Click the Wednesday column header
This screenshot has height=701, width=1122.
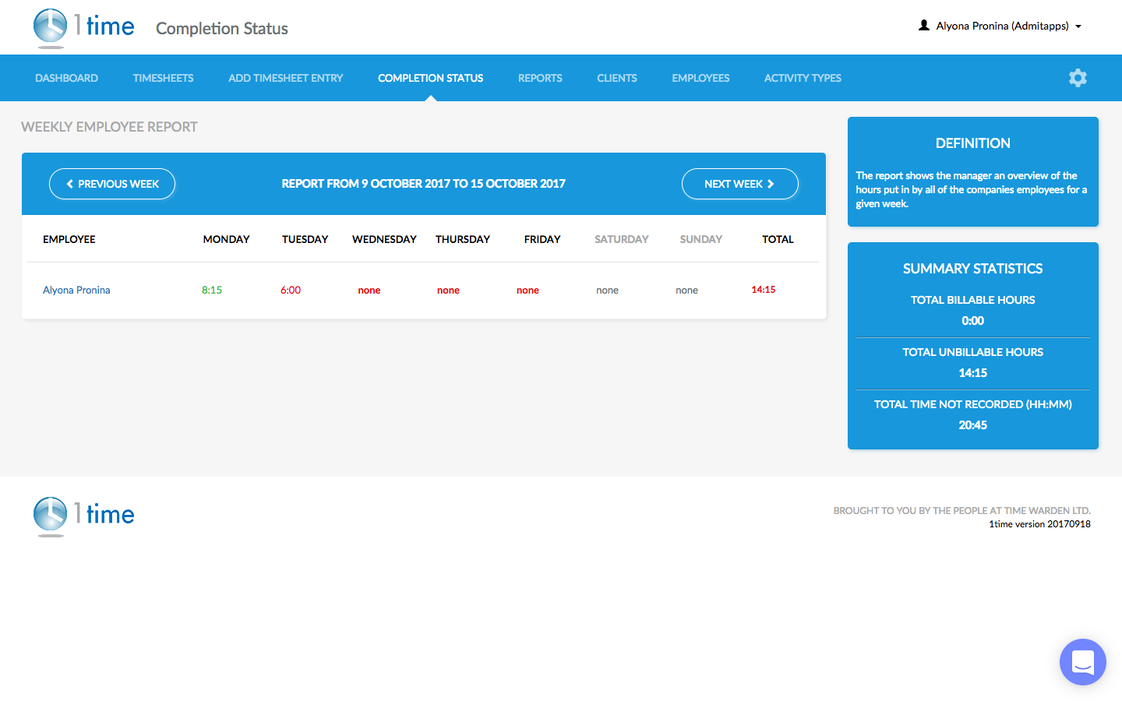pyautogui.click(x=384, y=239)
